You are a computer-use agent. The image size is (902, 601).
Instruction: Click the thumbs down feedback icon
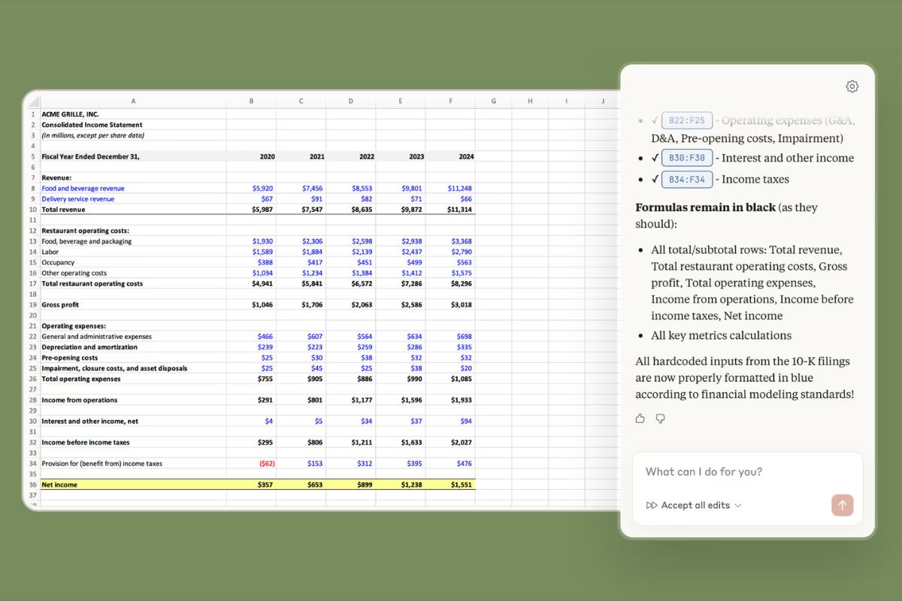pos(660,418)
